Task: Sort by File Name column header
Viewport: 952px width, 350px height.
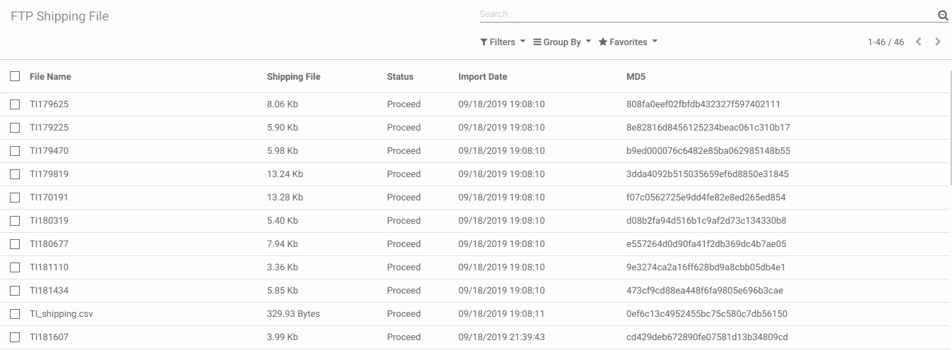Action: click(x=50, y=77)
